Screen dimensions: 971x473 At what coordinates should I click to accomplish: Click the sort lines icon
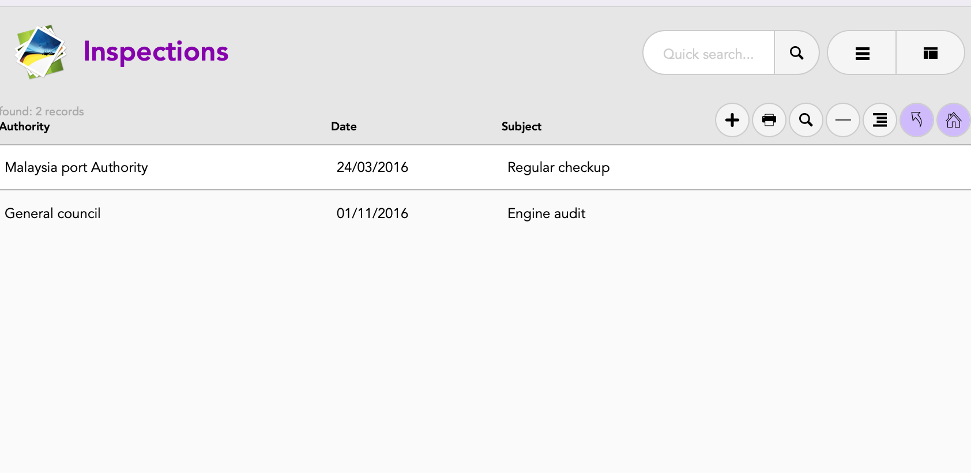pos(880,120)
